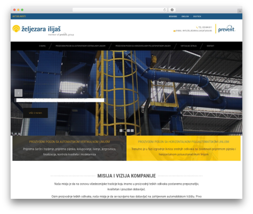Click the Prevent group logo
253x214 pixels.
pos(227,29)
